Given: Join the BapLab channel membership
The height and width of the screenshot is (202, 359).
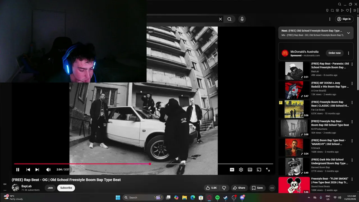Looking at the screenshot, I should [50, 188].
